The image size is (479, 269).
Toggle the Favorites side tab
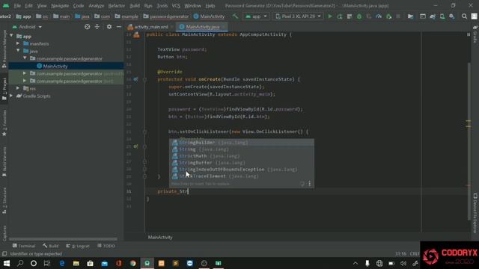tap(4, 123)
